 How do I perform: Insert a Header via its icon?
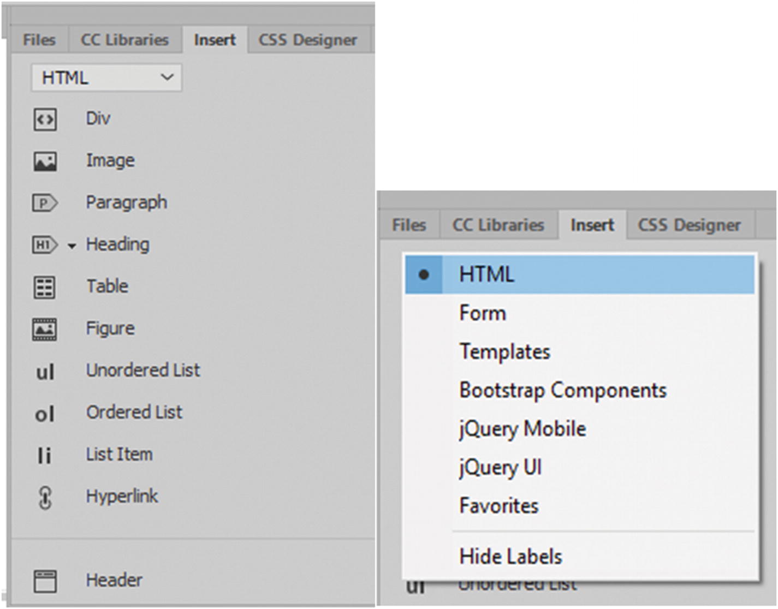45,581
